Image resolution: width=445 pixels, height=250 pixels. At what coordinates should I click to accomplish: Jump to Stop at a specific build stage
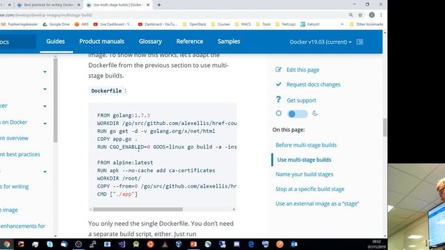[x=309, y=189]
